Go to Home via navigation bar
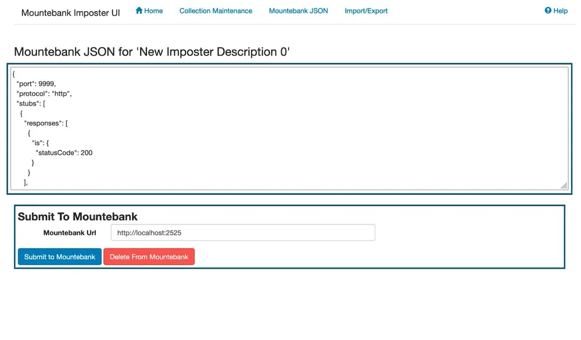The width and height of the screenshot is (581, 340). [149, 10]
